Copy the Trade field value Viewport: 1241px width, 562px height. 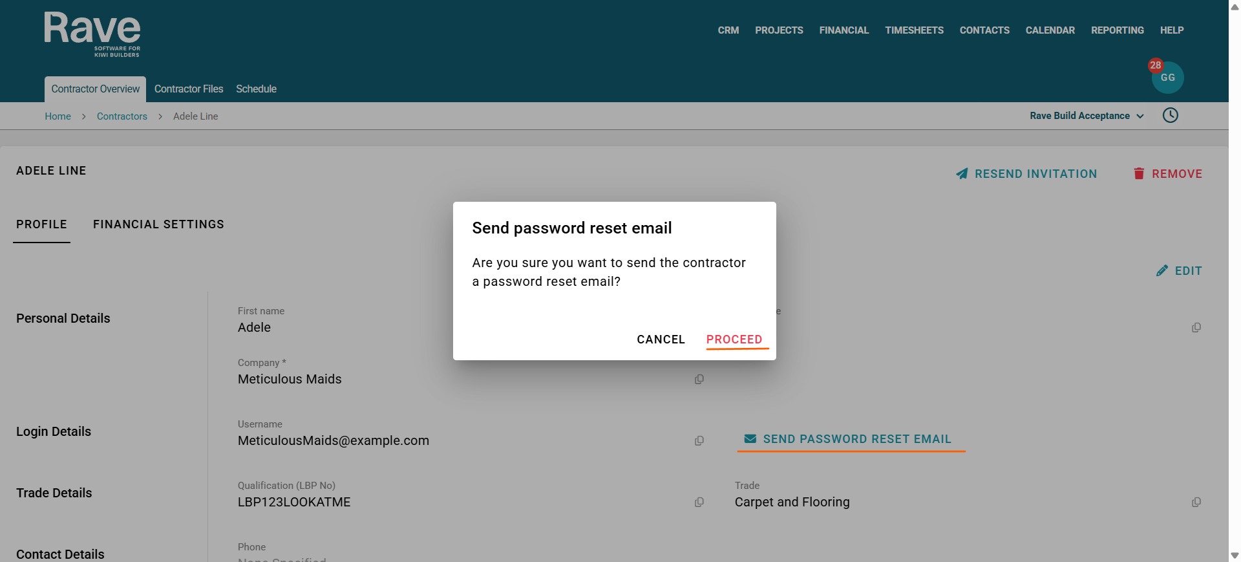(x=1196, y=503)
